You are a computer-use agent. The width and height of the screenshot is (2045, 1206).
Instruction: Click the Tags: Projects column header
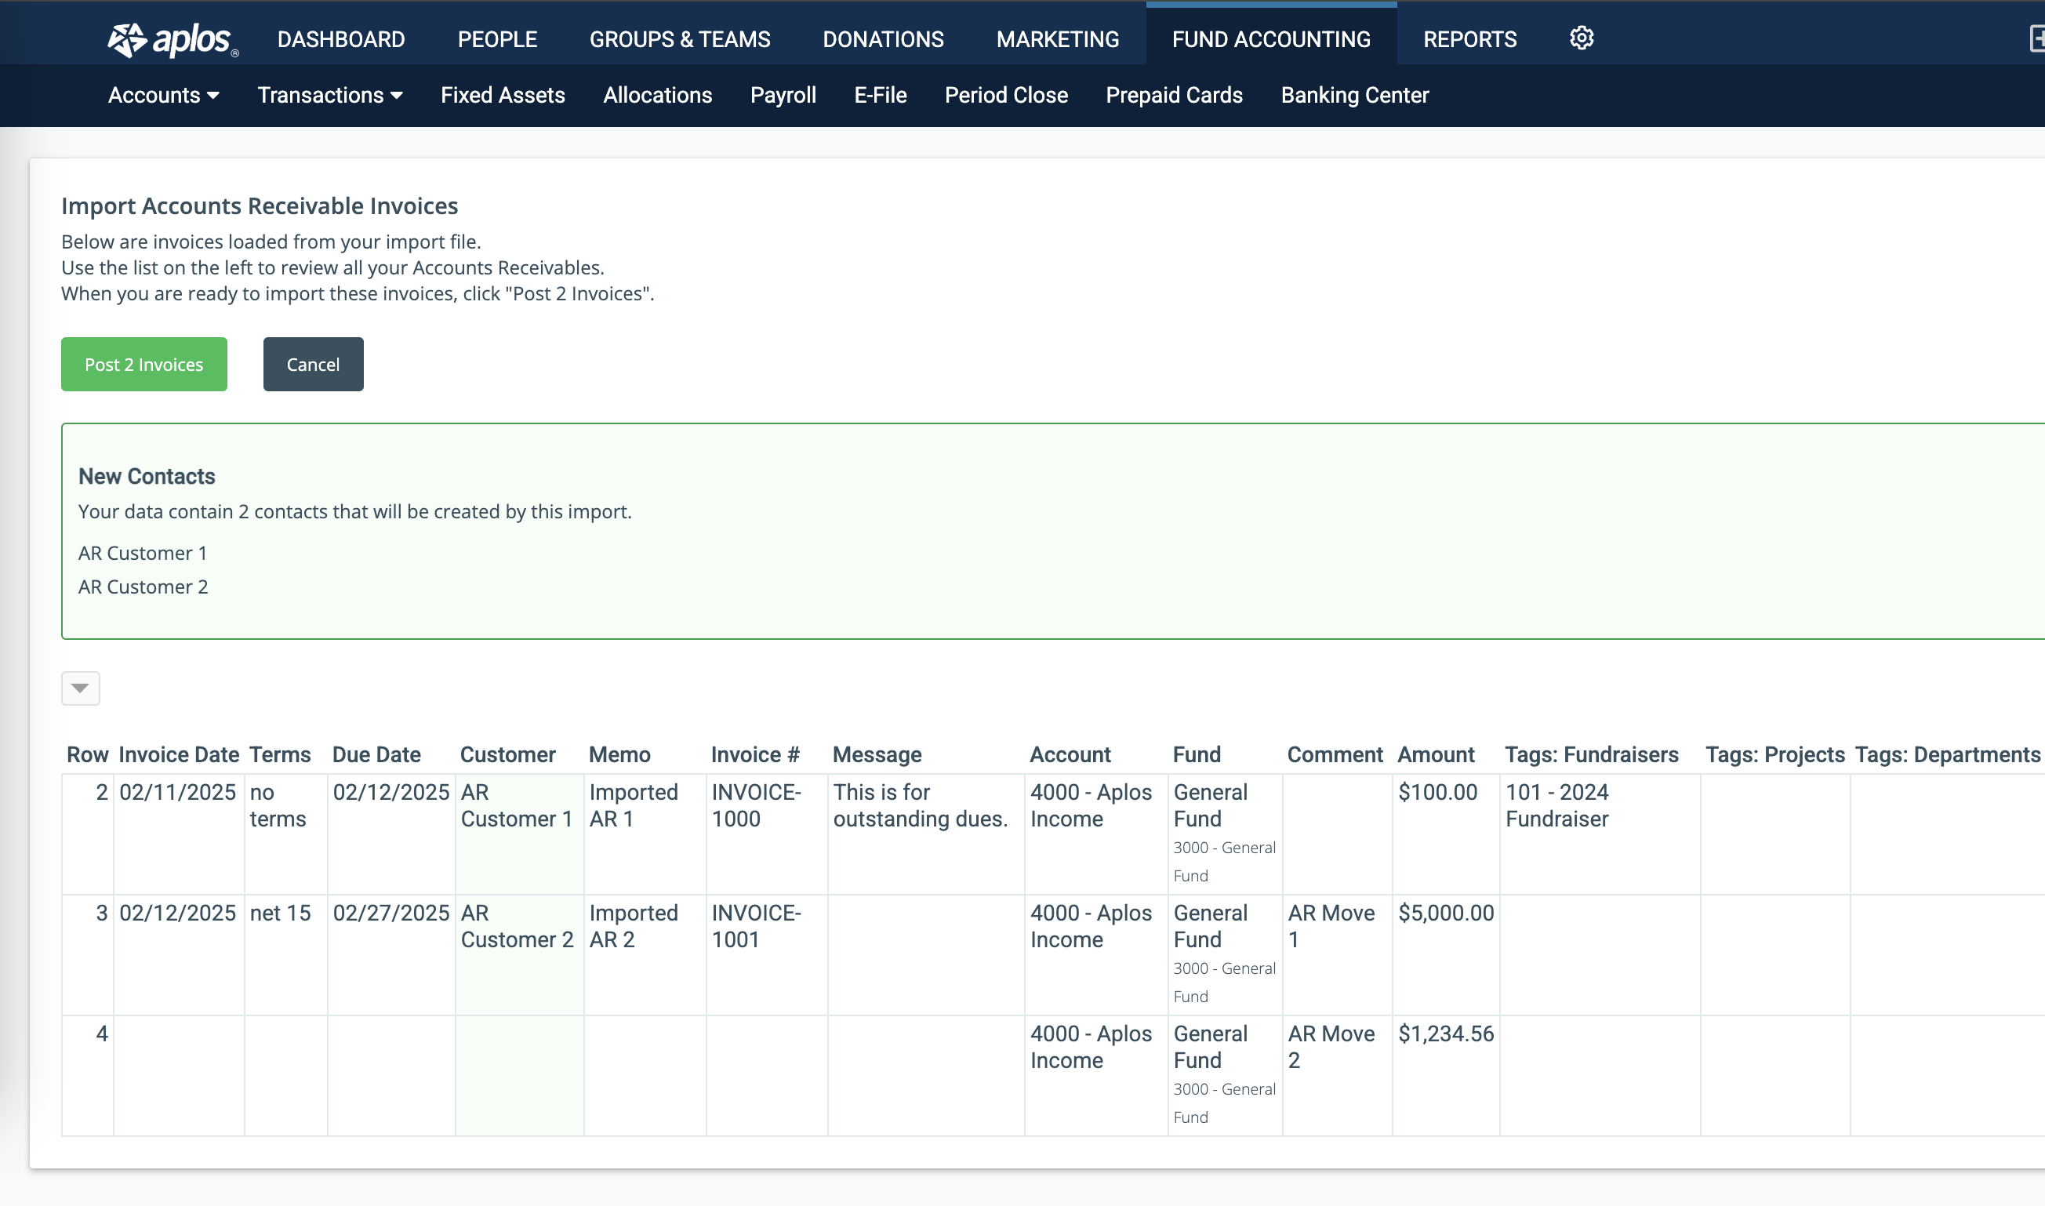[x=1774, y=755]
